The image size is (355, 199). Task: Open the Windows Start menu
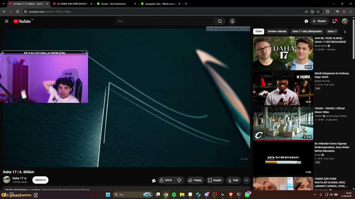108,195
